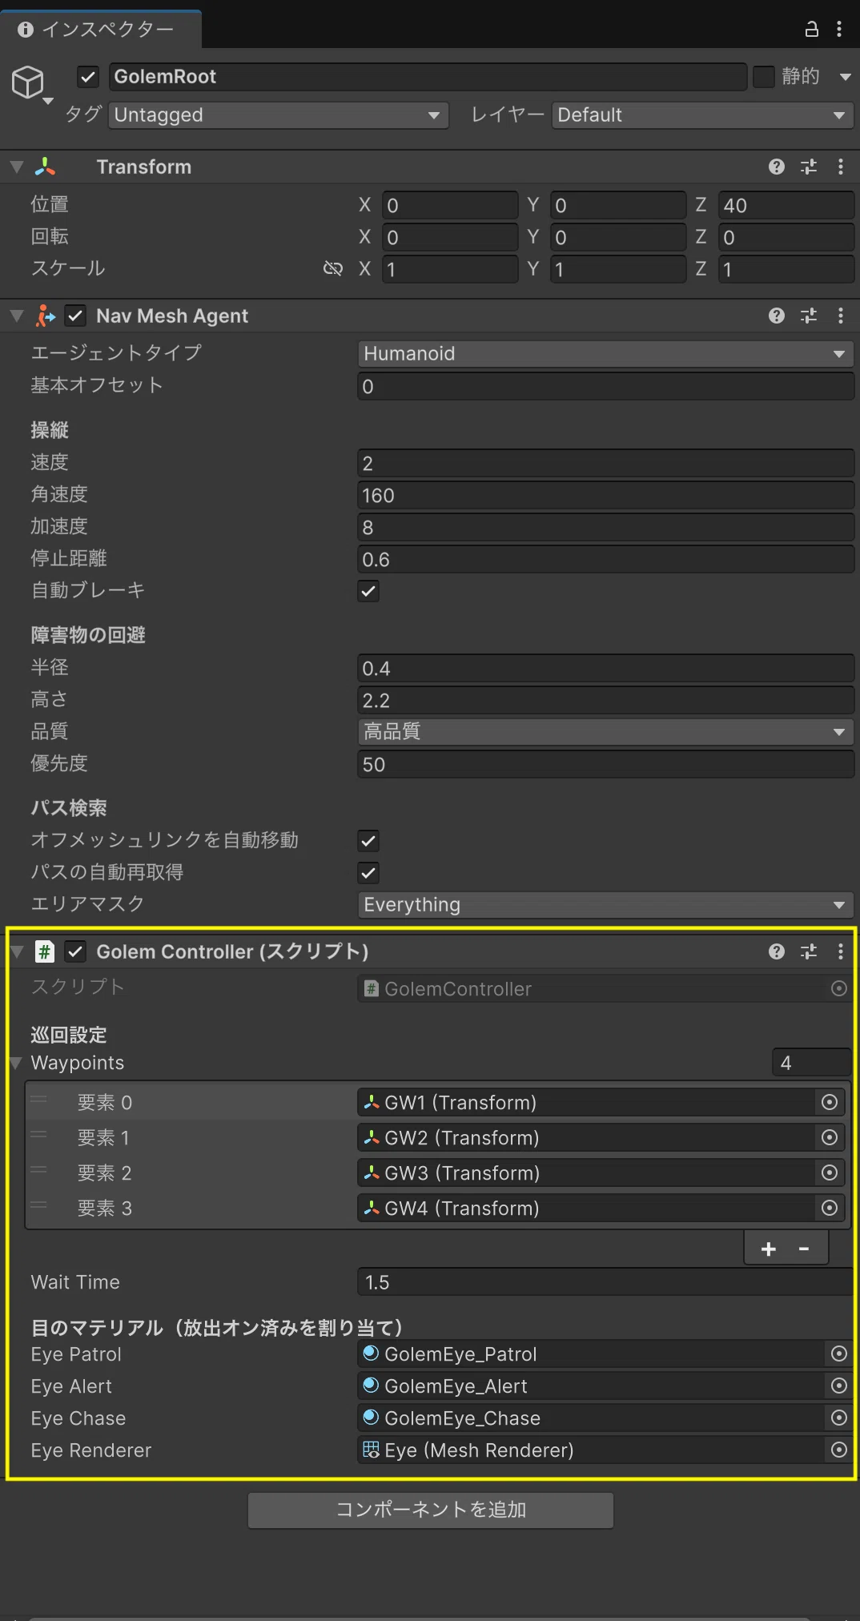Open Golem Controller presets selector
Image resolution: width=860 pixels, height=1621 pixels.
pos(809,951)
